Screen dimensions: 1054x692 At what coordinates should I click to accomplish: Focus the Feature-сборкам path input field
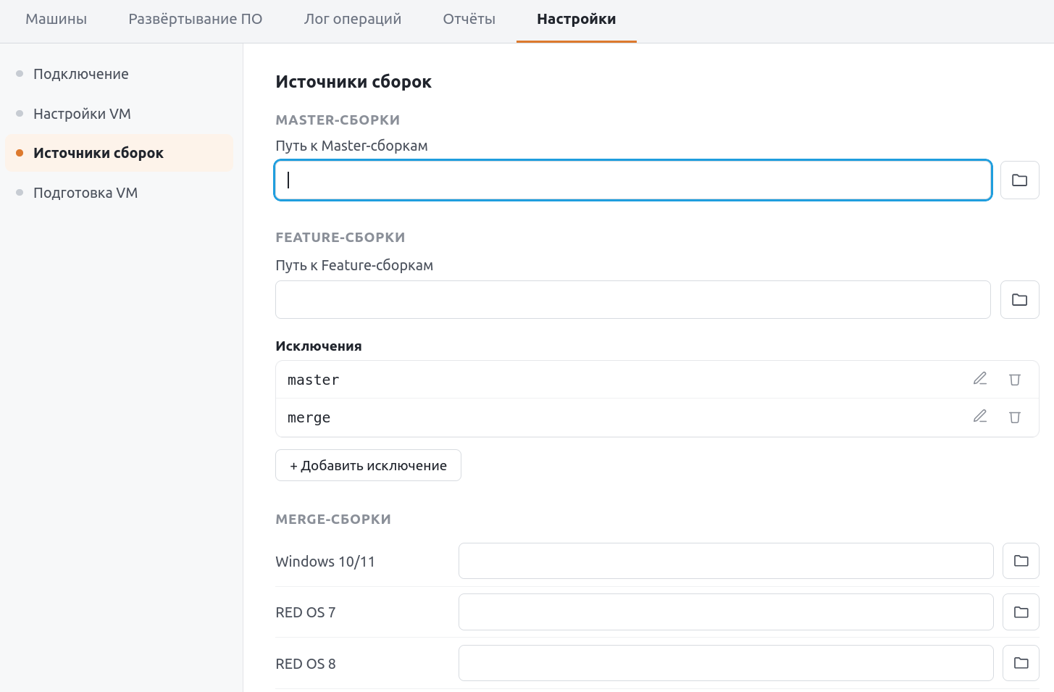pos(633,299)
